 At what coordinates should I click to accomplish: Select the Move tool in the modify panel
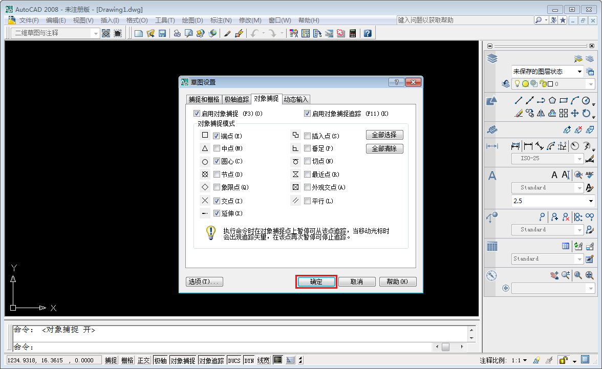coord(575,113)
